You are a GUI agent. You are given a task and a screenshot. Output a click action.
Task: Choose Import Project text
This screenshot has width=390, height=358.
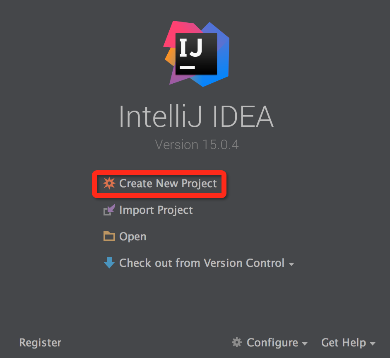coord(156,210)
